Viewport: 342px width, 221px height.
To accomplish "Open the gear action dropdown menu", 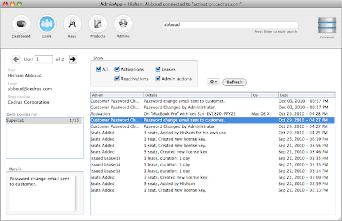I will click(x=213, y=82).
